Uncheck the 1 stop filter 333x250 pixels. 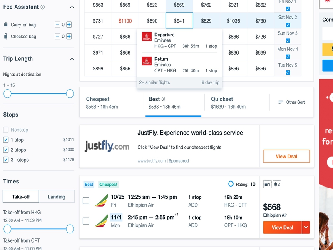click(x=6, y=140)
